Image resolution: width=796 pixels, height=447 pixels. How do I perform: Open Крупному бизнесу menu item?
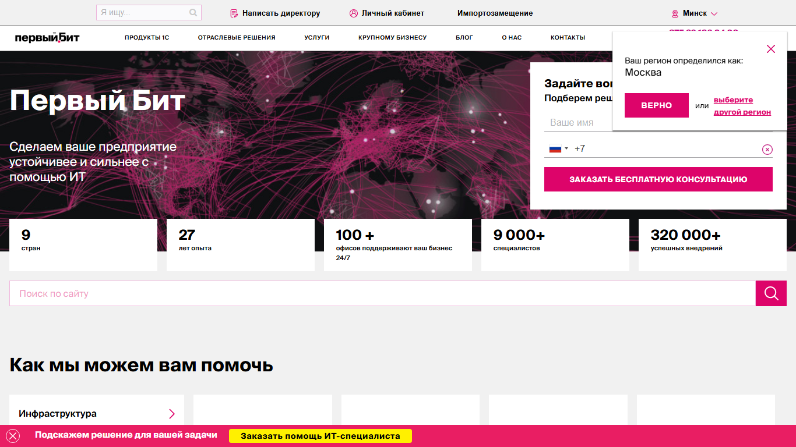point(393,37)
